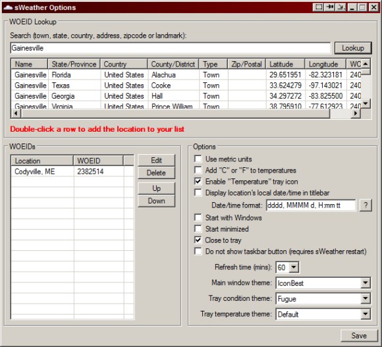Viewport: 382px width, 347px height.
Task: Toggle Start minimized checkbox
Action: (198, 228)
